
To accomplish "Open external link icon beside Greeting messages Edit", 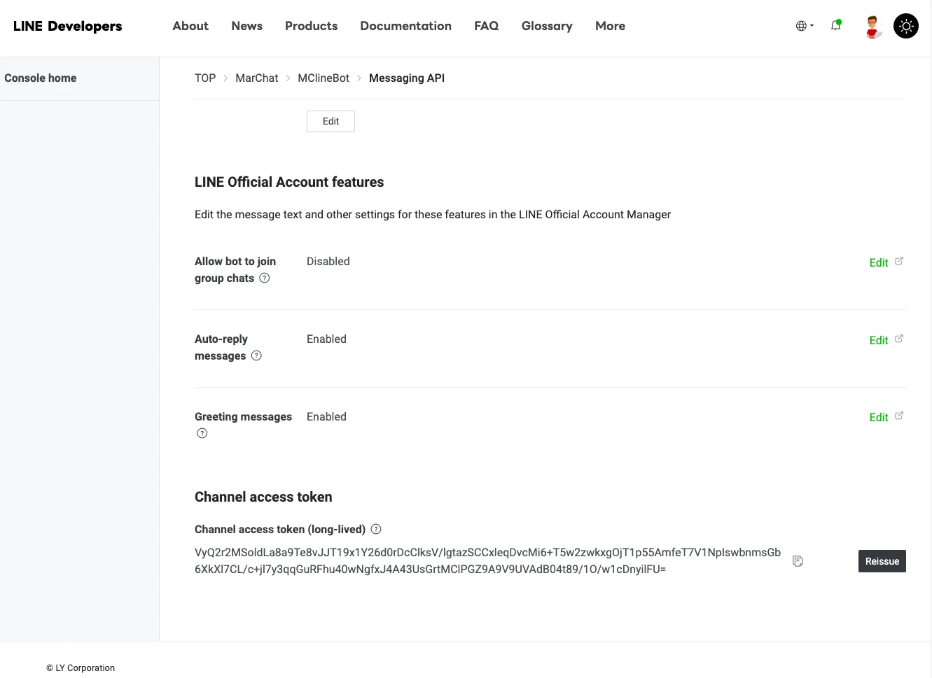I will [899, 416].
